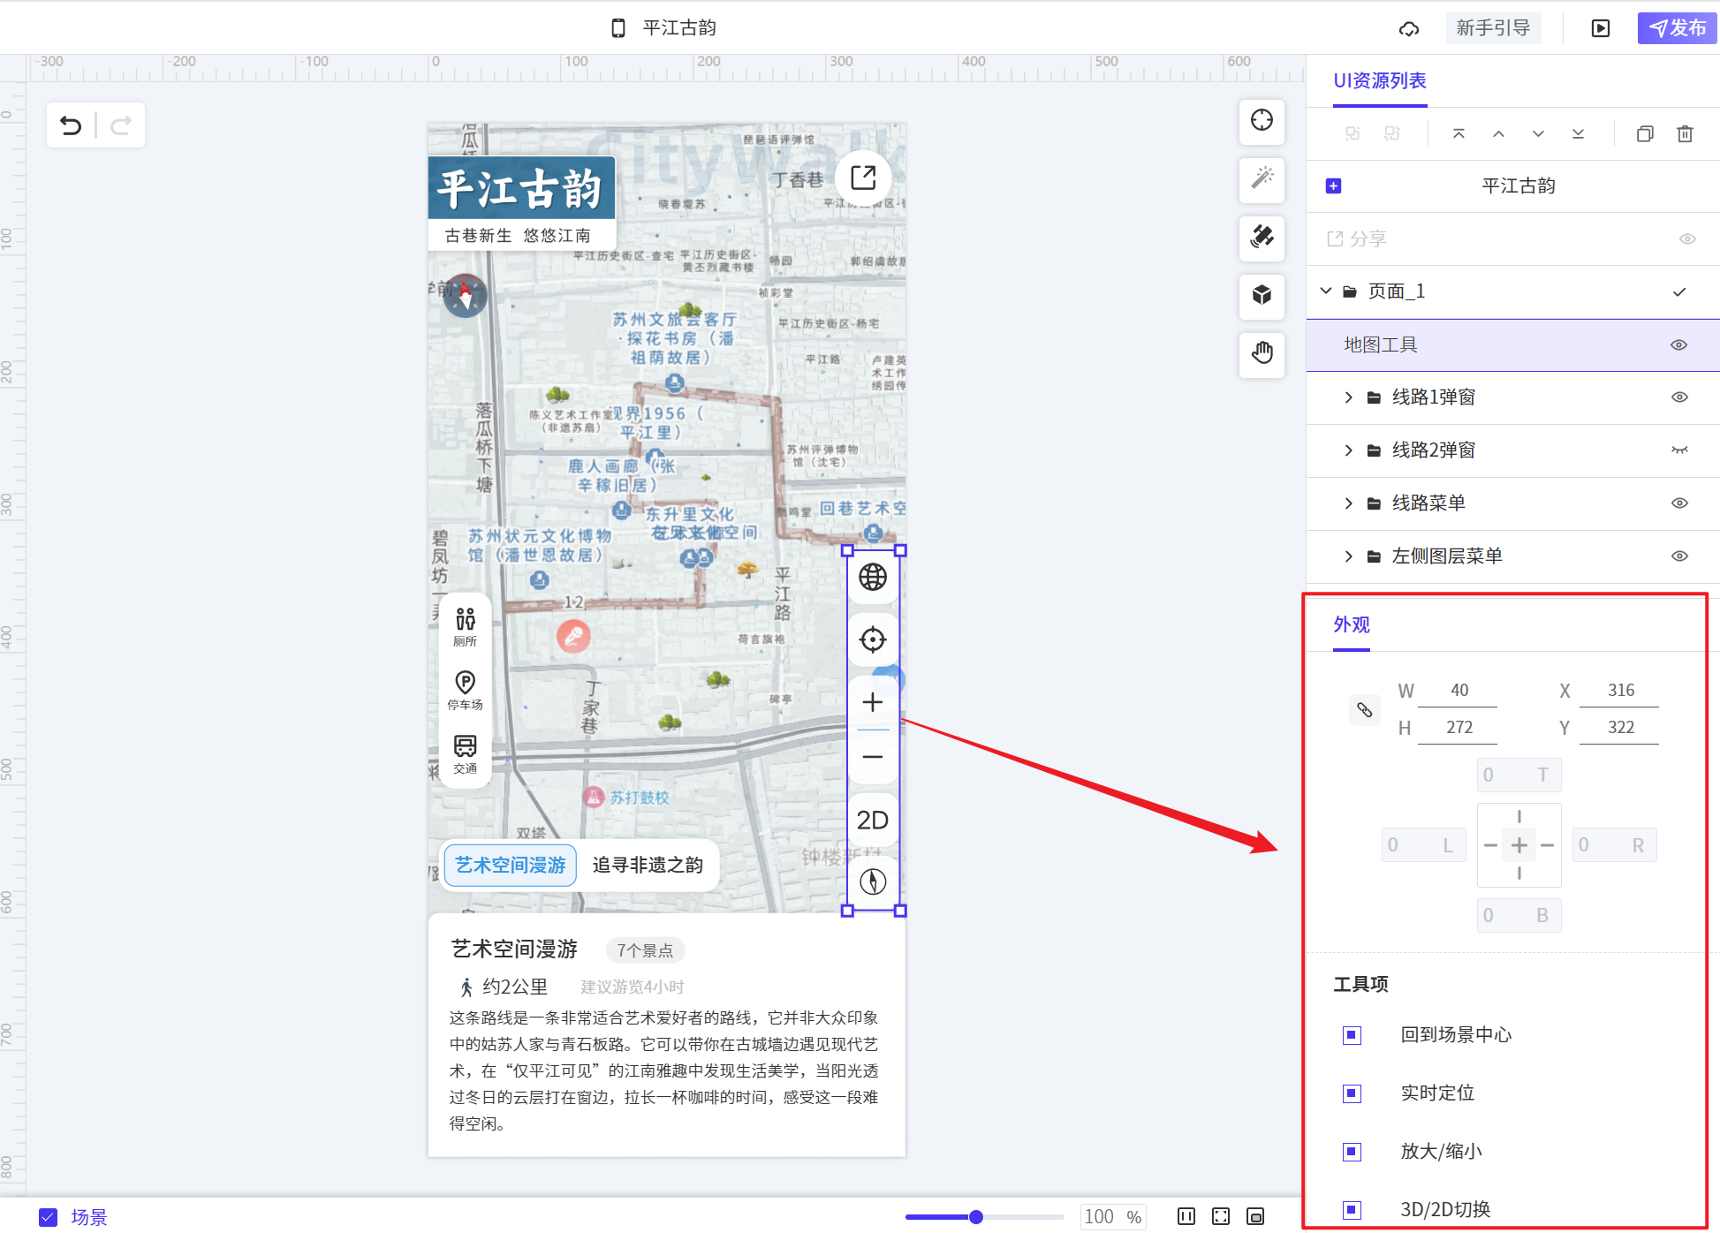Image resolution: width=1720 pixels, height=1233 pixels.
Task: Duplicate the selected layer
Action: tap(1645, 133)
